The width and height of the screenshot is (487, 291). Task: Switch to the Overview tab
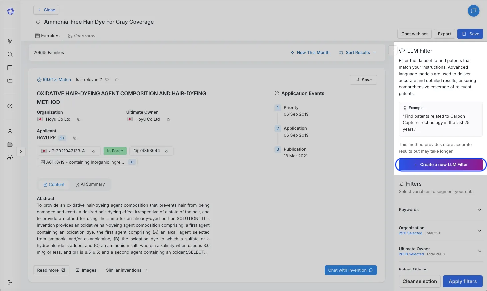click(x=82, y=36)
